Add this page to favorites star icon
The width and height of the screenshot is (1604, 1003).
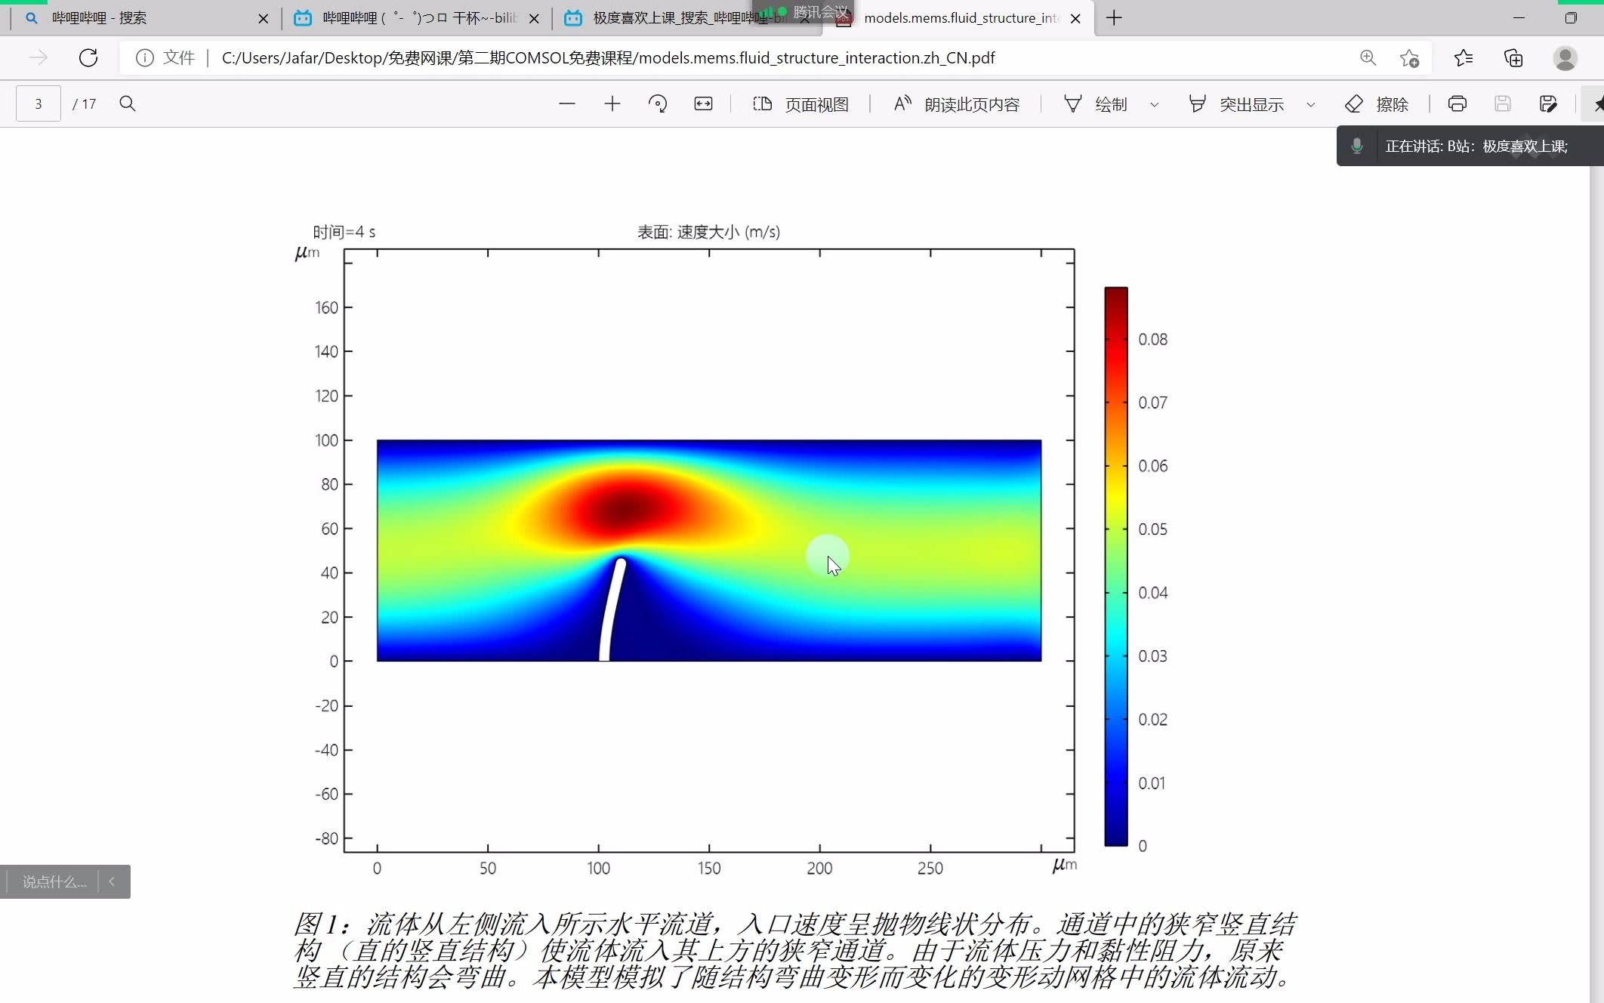(1409, 58)
